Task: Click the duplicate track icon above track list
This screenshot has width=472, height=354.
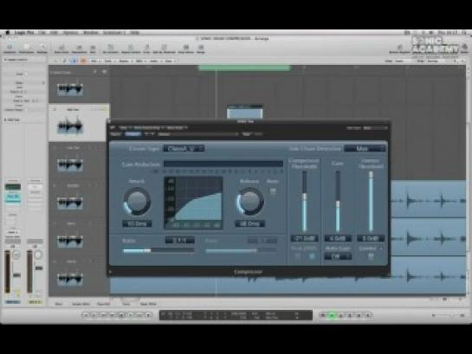Action: pos(105,72)
